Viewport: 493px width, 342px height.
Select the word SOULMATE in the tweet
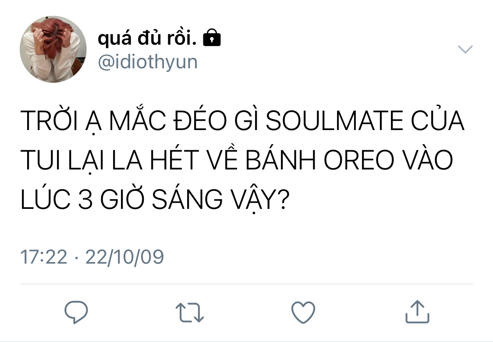tap(334, 120)
